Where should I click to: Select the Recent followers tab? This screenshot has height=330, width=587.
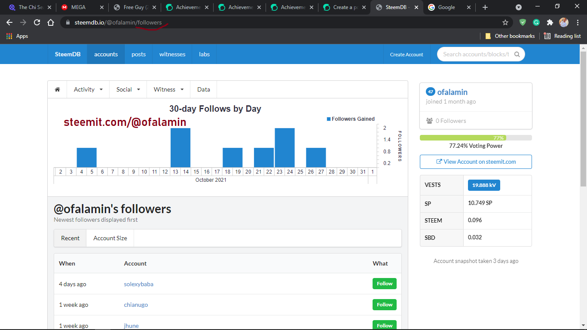pyautogui.click(x=70, y=238)
